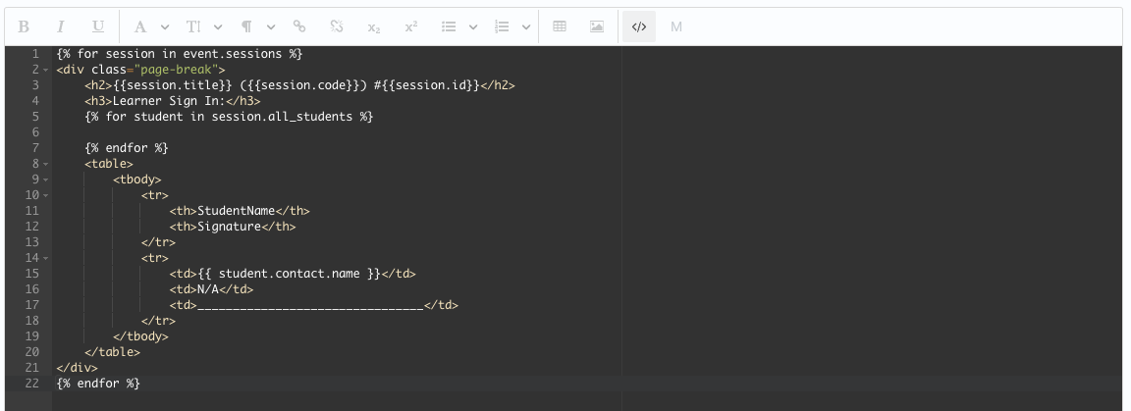Click the 'N/A' cell text
Image resolution: width=1131 pixels, height=411 pixels.
click(x=208, y=289)
